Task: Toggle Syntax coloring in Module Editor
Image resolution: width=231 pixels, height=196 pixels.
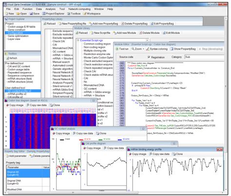Action: 157,49
